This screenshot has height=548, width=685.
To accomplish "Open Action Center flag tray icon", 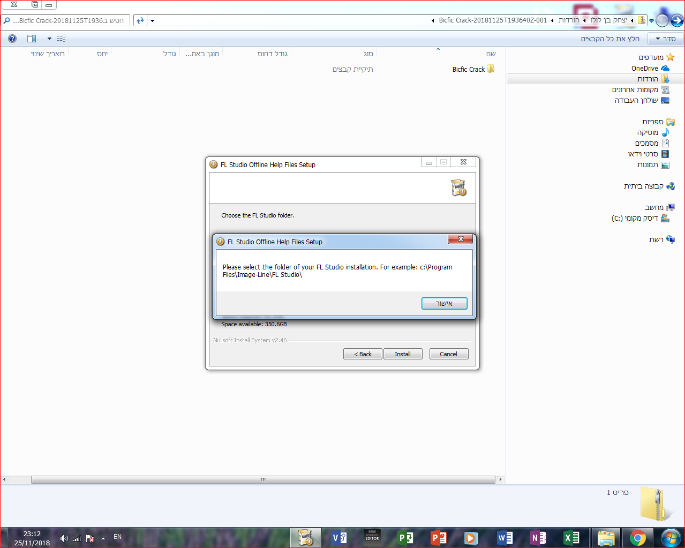I will tap(90, 538).
